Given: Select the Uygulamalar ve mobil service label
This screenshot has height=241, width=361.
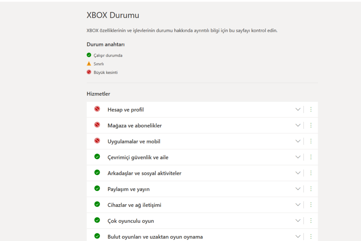Looking at the screenshot, I should click(x=134, y=142).
